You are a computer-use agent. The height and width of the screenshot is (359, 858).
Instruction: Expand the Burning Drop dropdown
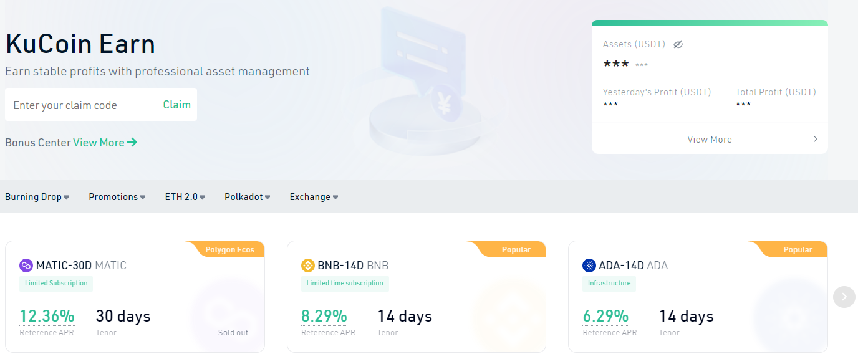pos(37,197)
